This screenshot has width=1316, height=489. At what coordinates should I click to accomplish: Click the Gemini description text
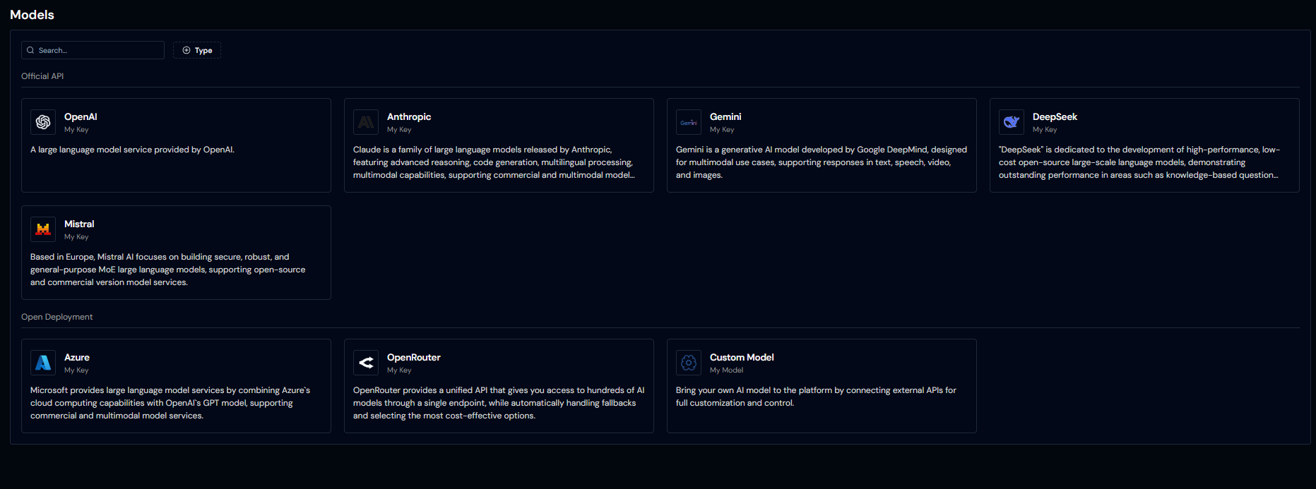click(821, 162)
